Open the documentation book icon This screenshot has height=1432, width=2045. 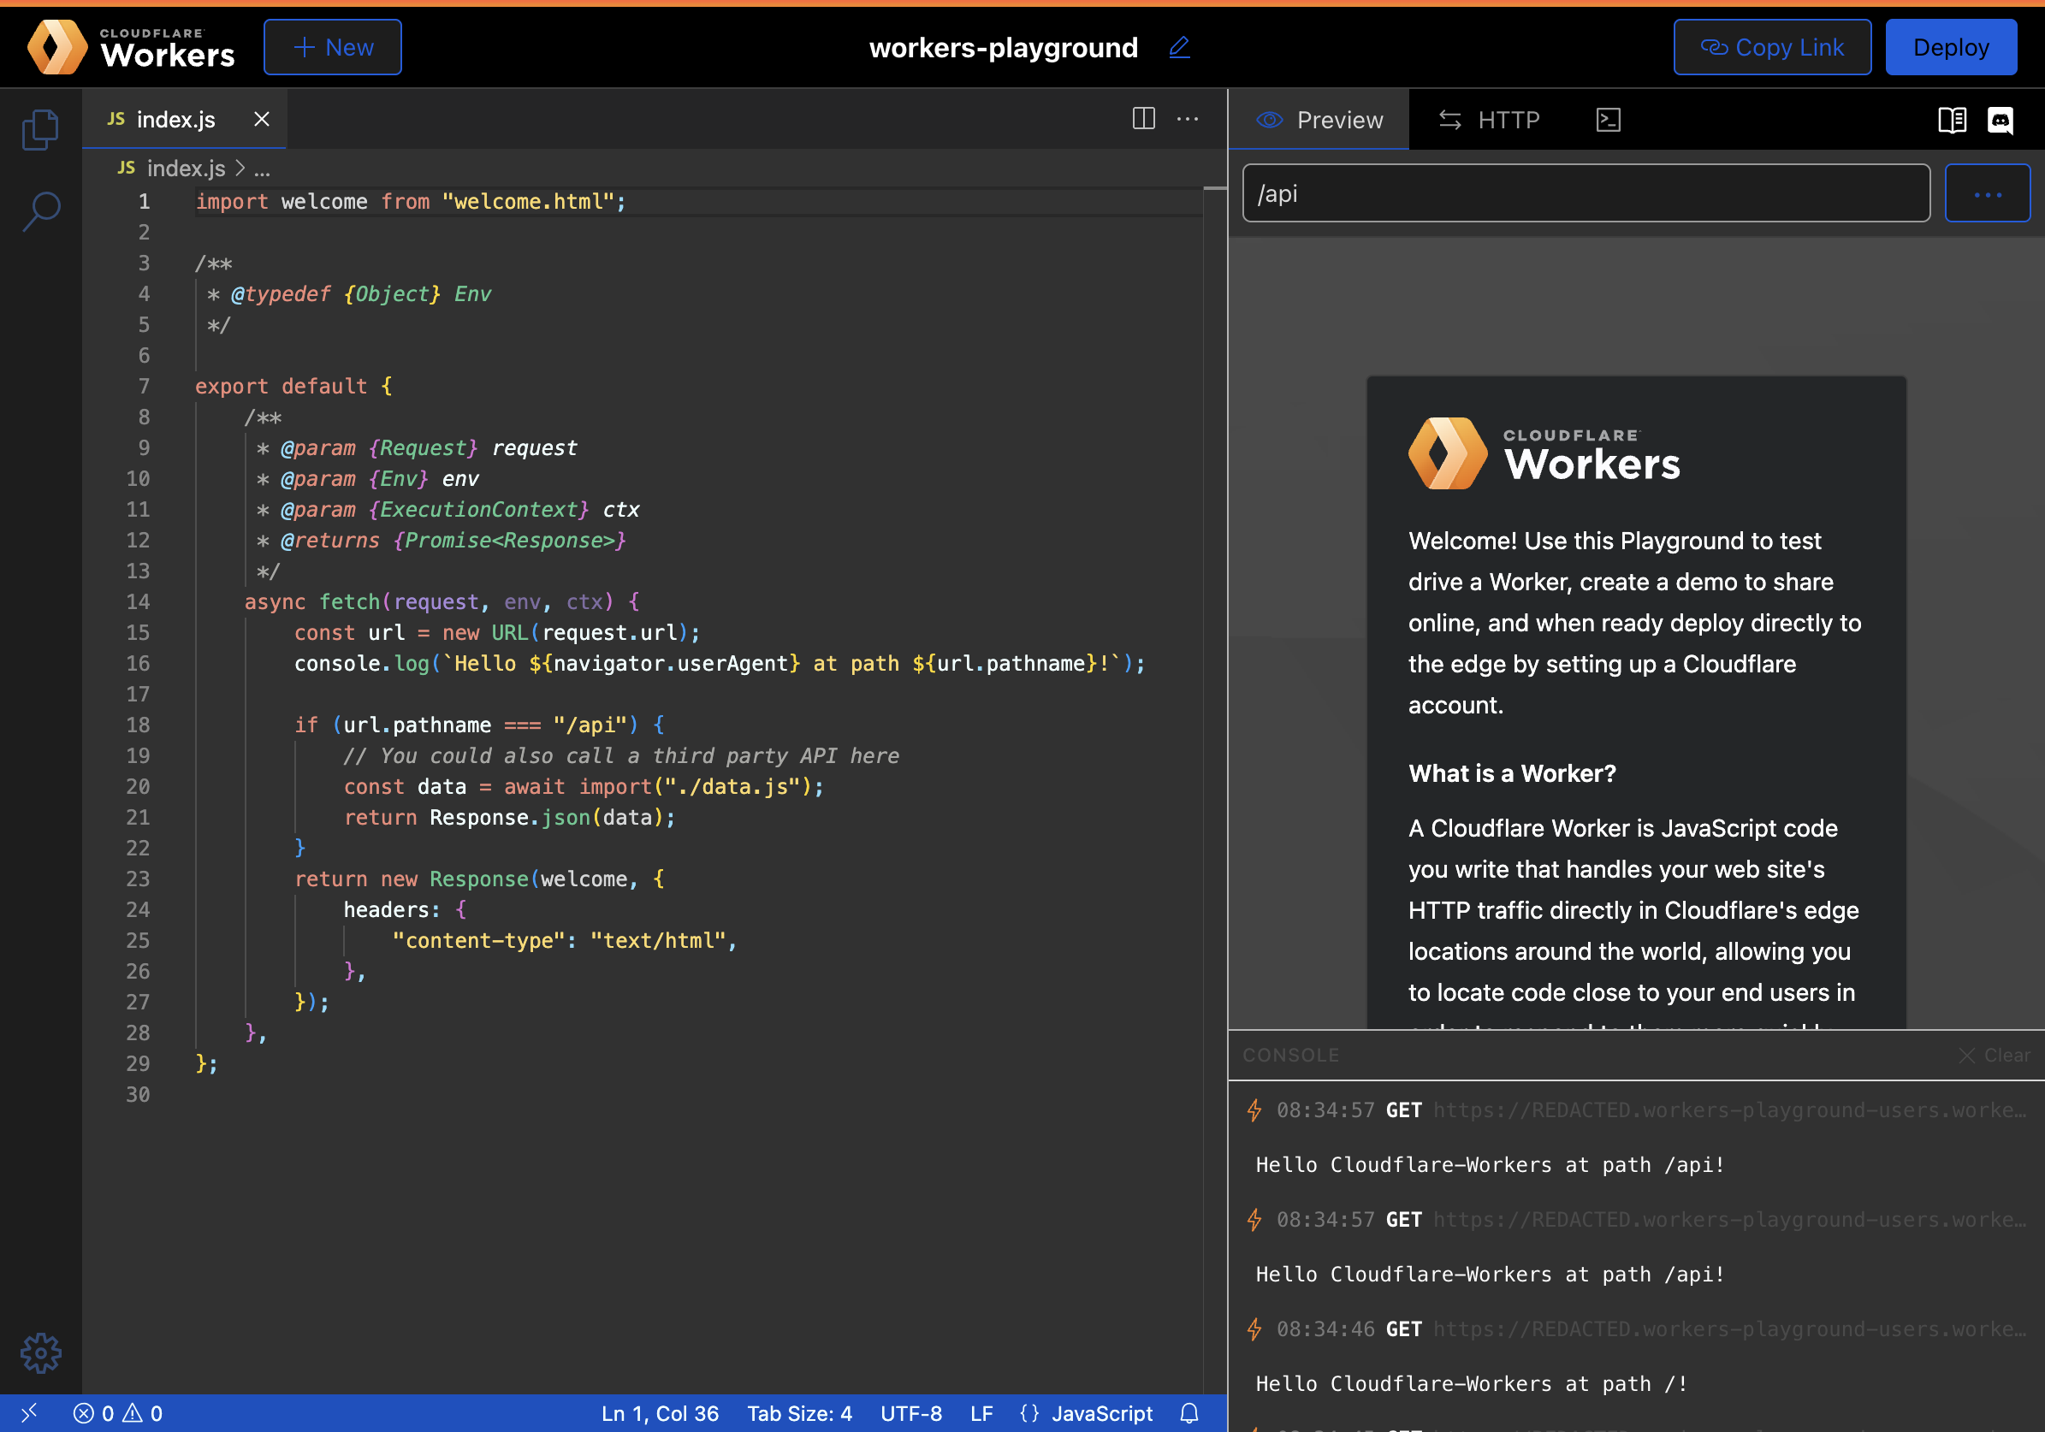[x=1952, y=120]
